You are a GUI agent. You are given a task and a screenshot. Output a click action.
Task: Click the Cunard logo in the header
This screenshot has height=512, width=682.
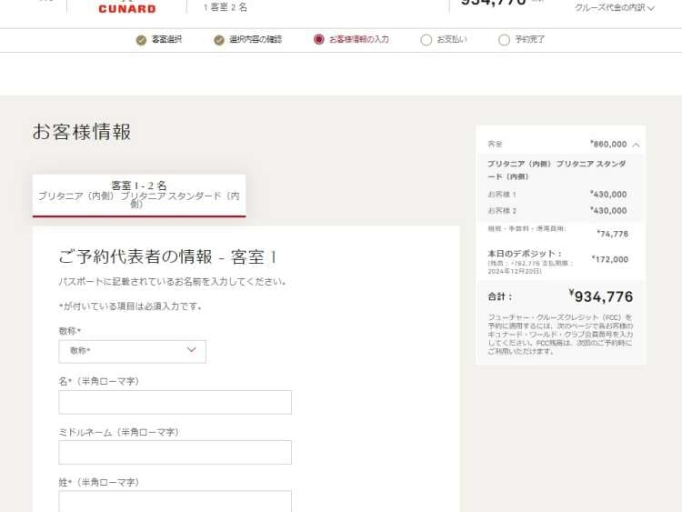pyautogui.click(x=126, y=8)
